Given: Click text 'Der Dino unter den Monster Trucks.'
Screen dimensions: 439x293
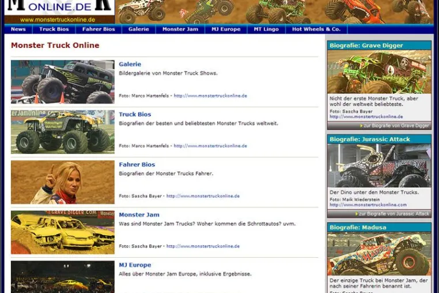Looking at the screenshot, I should click(x=374, y=193).
